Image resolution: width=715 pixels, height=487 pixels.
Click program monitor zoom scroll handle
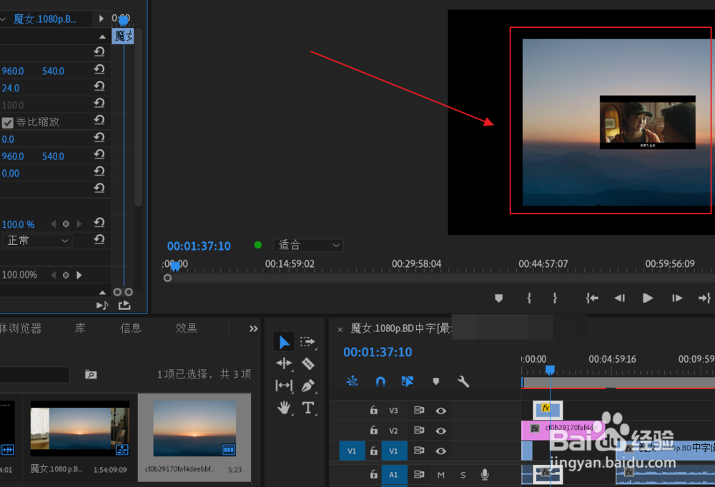(167, 278)
